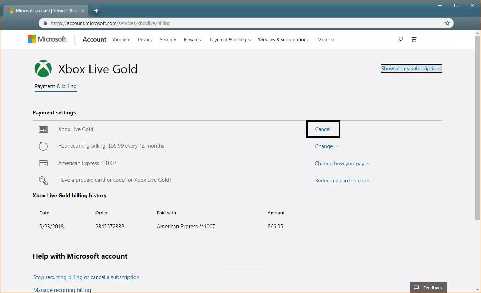Open the Security navigation item
481x293 pixels.
click(x=168, y=40)
